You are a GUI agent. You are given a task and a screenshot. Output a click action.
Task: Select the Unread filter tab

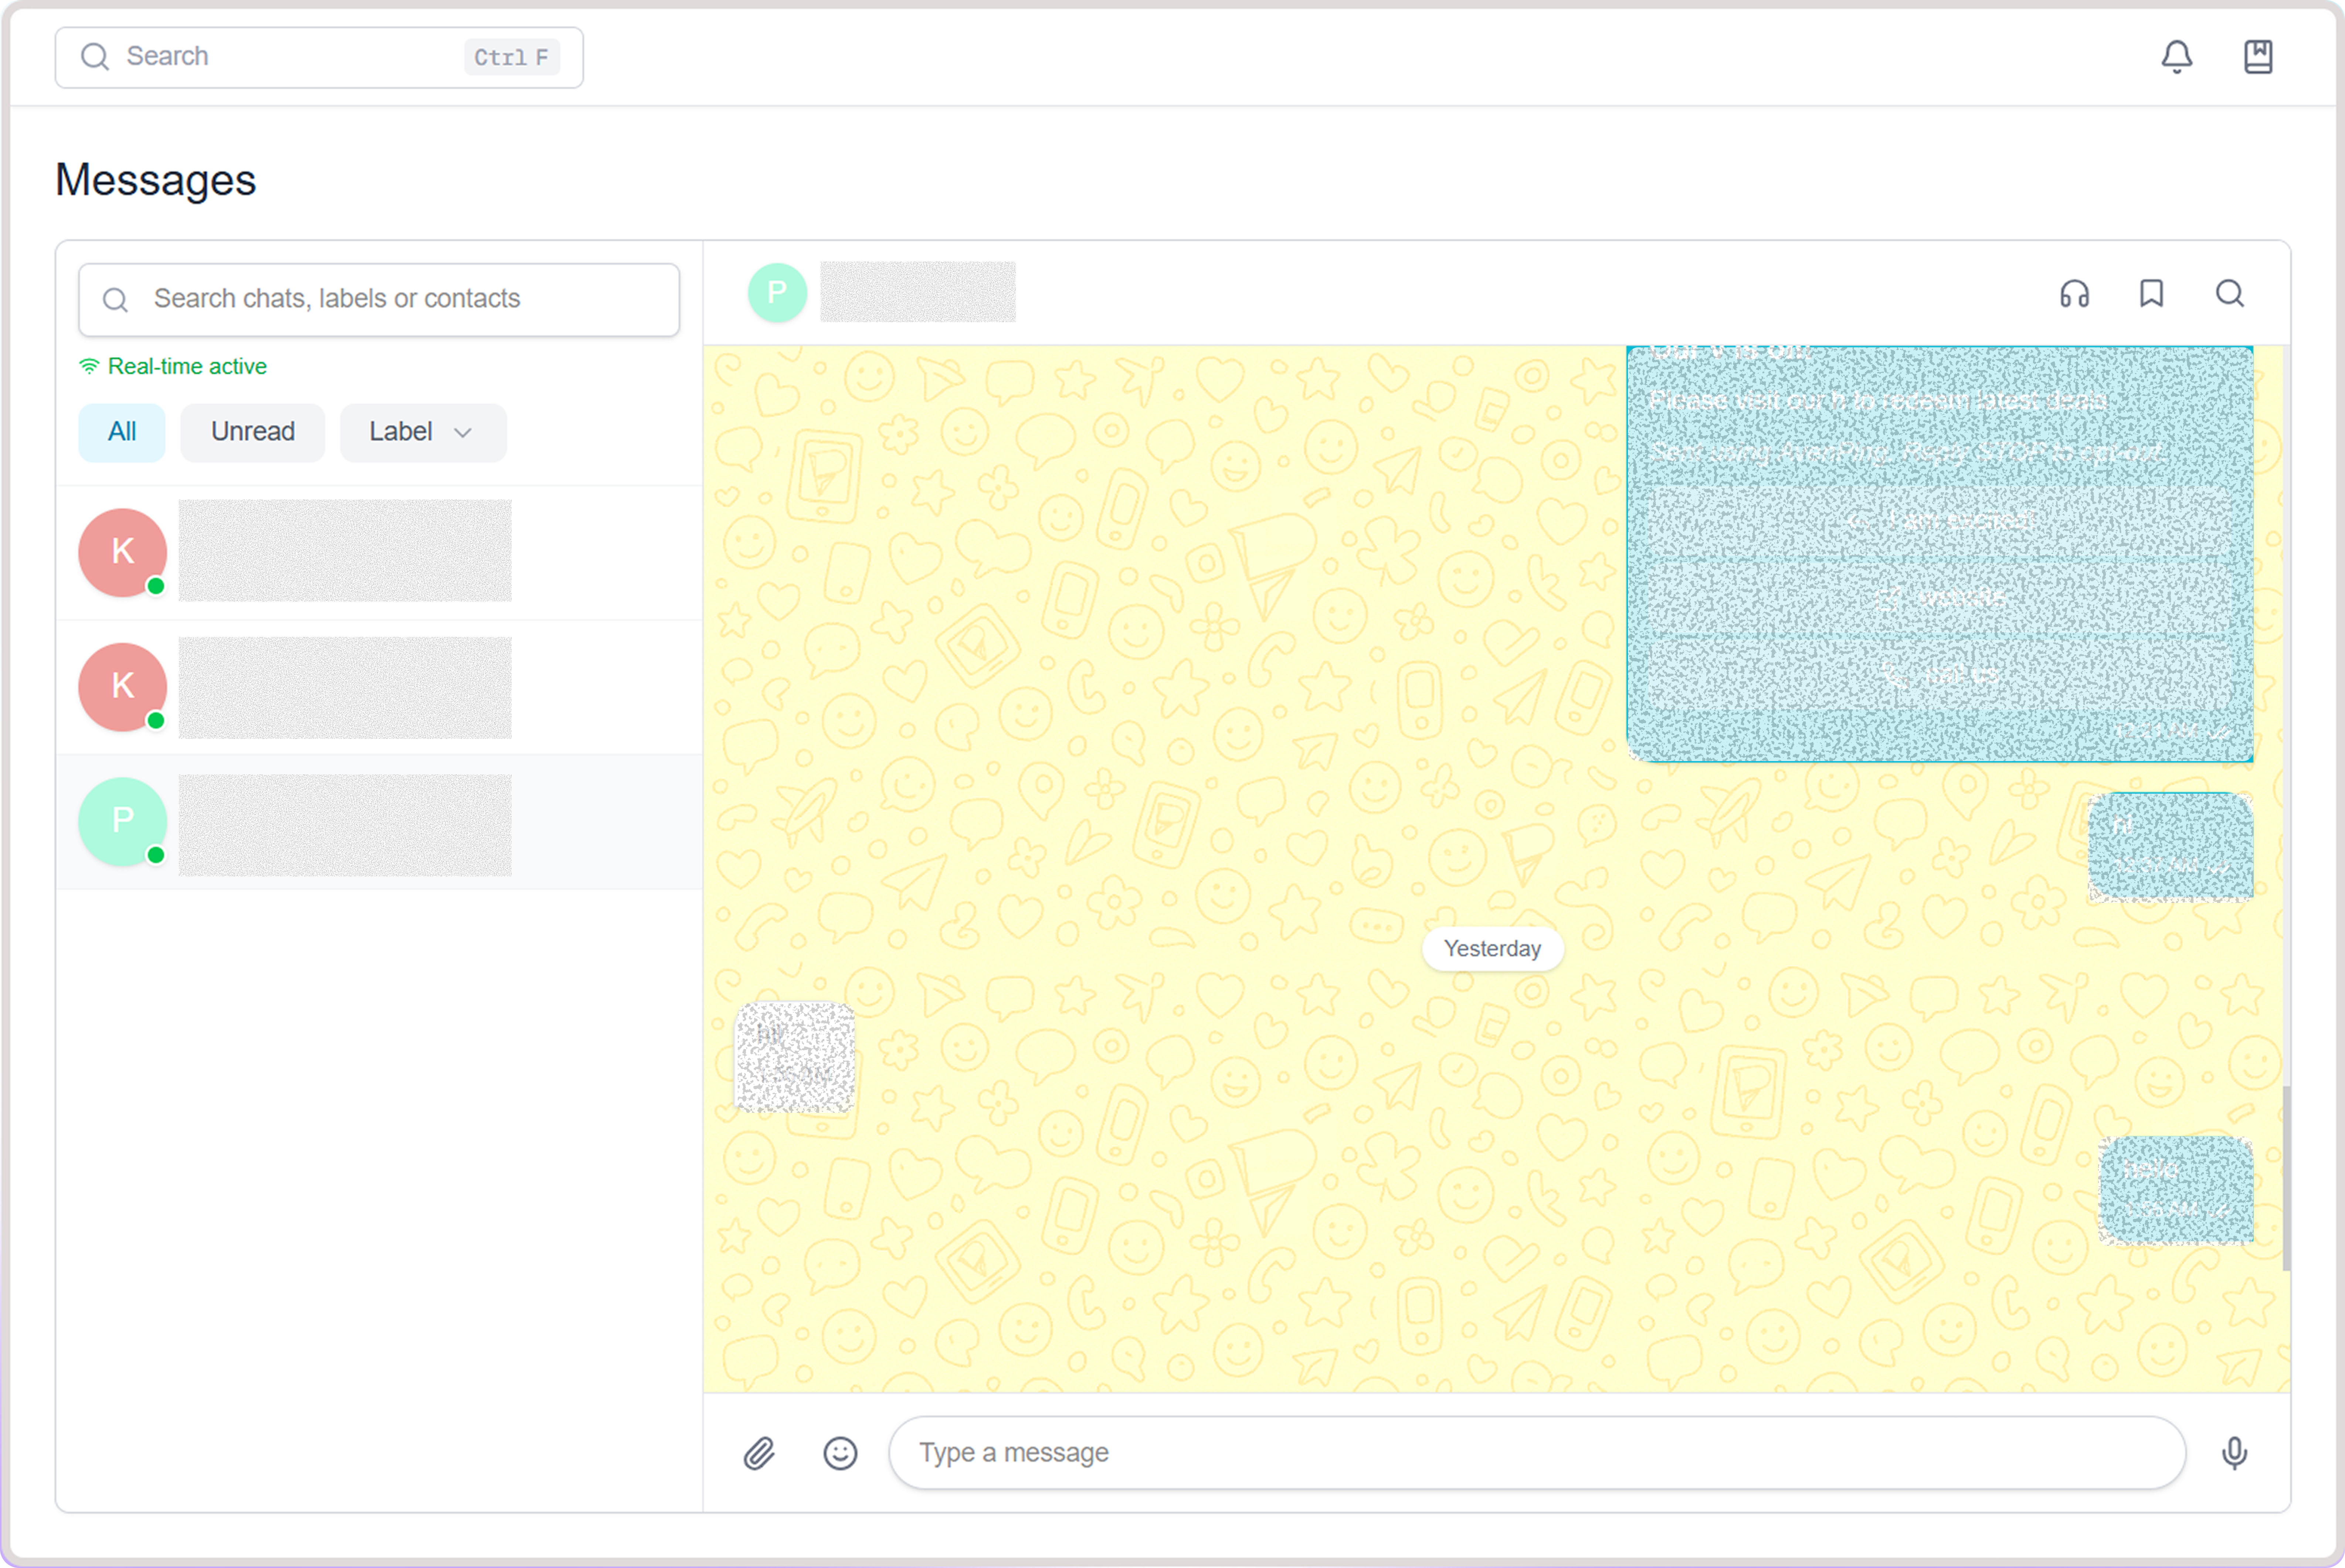coord(252,432)
